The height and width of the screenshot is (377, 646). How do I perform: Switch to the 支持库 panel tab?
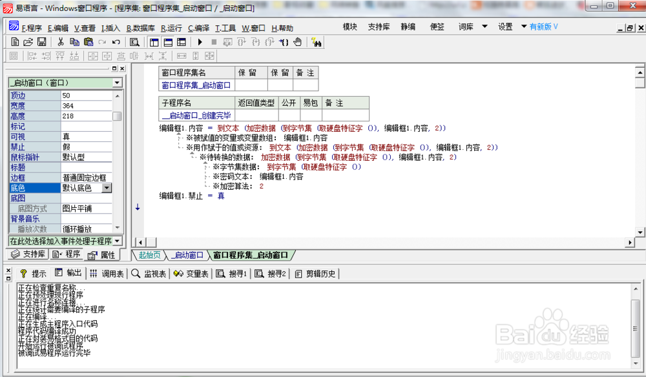[x=28, y=254]
